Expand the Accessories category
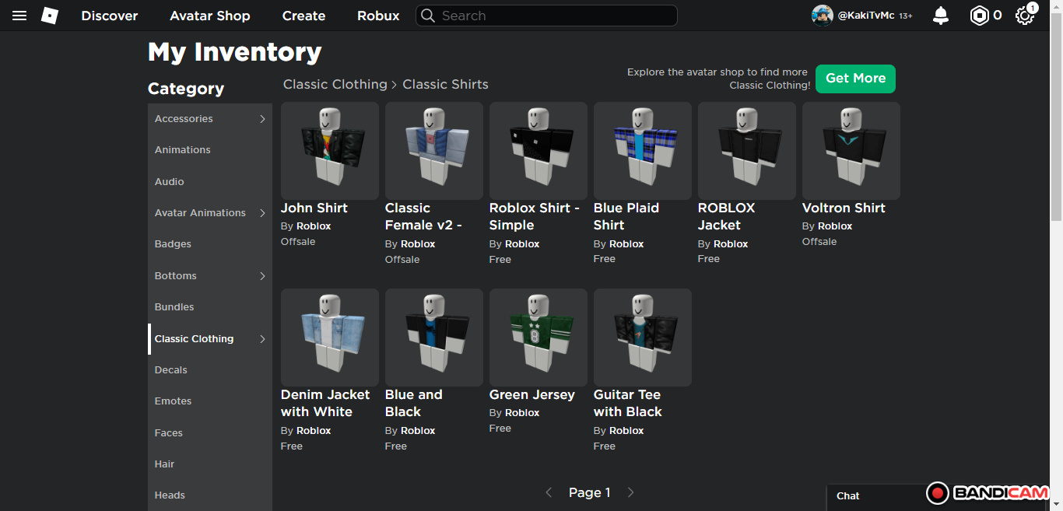Screen dimensions: 1063x511 click(x=262, y=119)
